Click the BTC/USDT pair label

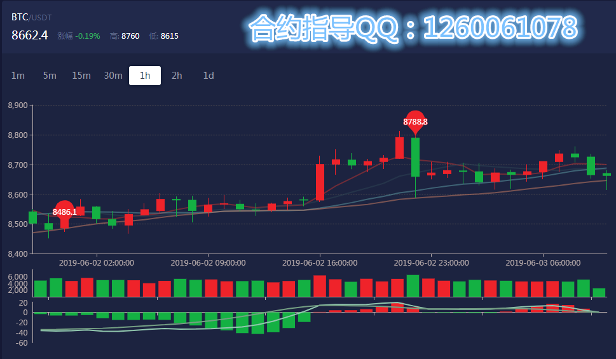31,17
